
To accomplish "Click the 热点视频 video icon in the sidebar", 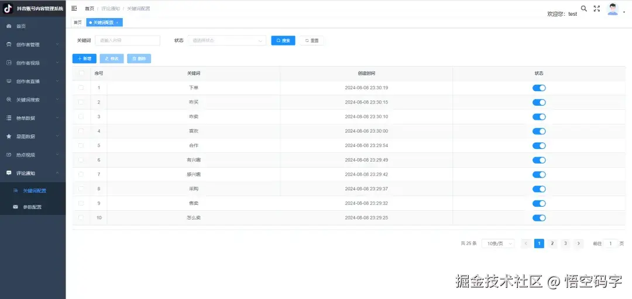I will pyautogui.click(x=9, y=155).
